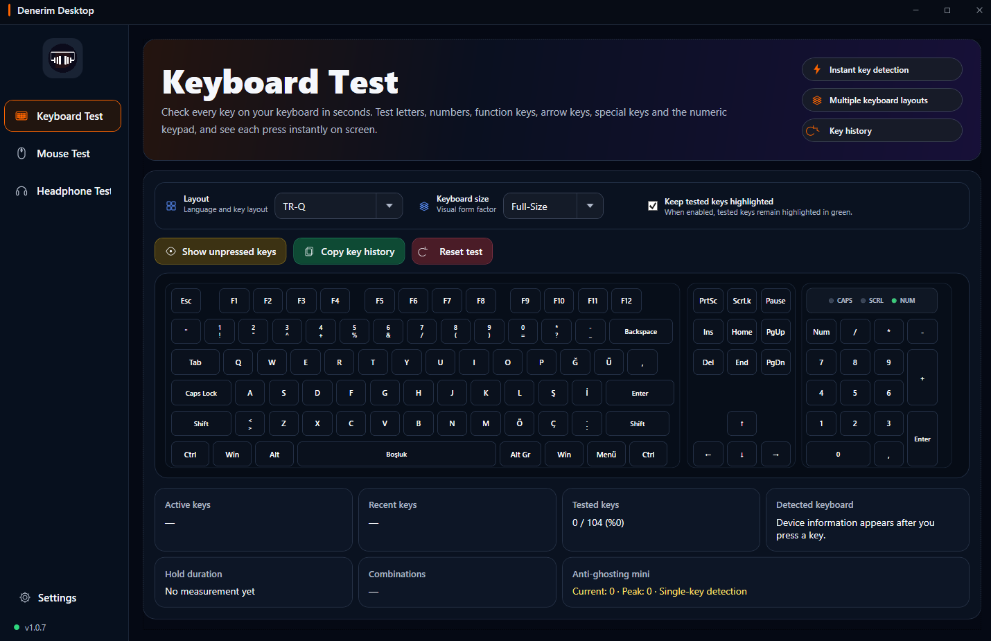Click the Settings gear icon
Image resolution: width=991 pixels, height=641 pixels.
[25, 597]
